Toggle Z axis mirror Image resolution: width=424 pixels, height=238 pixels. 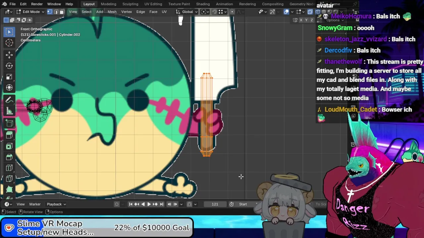pyautogui.click(x=312, y=20)
